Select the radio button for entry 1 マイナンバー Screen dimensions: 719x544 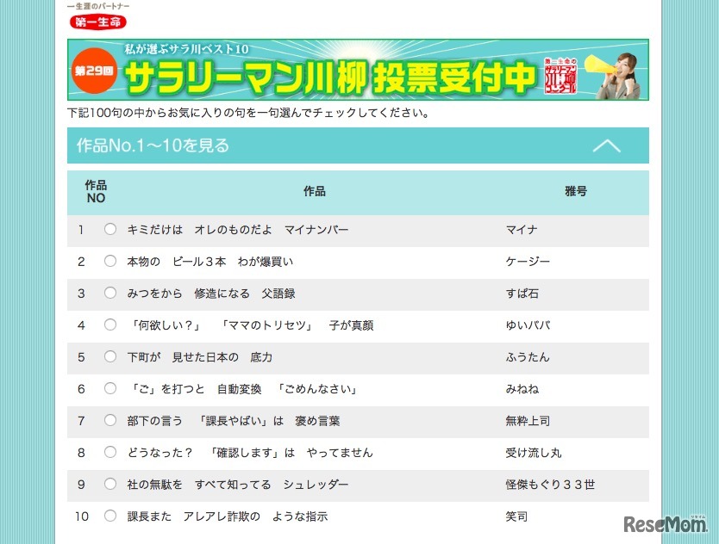tap(110, 230)
